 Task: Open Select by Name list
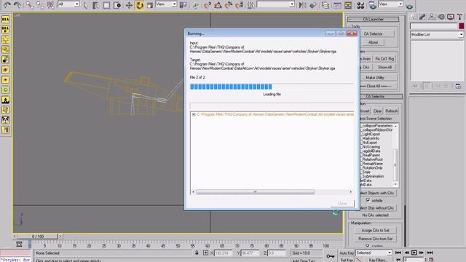click(x=95, y=5)
